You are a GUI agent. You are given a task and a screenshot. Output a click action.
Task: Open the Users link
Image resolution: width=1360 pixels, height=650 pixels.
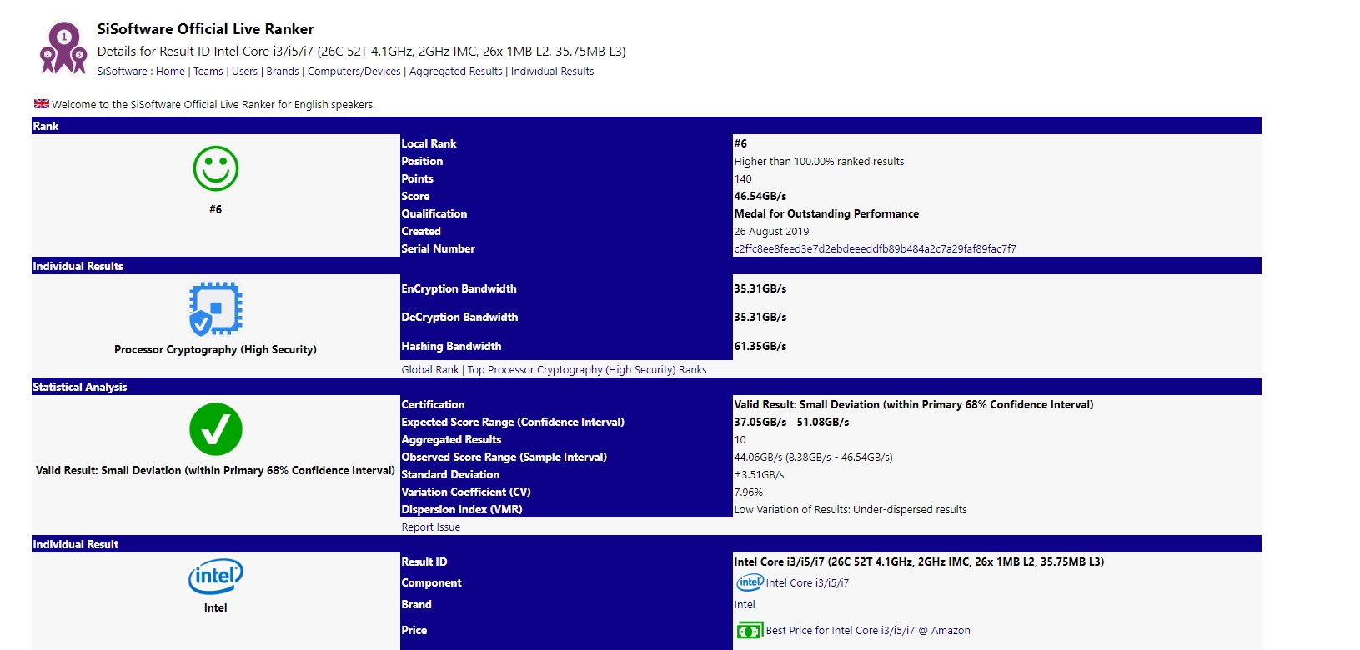pyautogui.click(x=244, y=72)
